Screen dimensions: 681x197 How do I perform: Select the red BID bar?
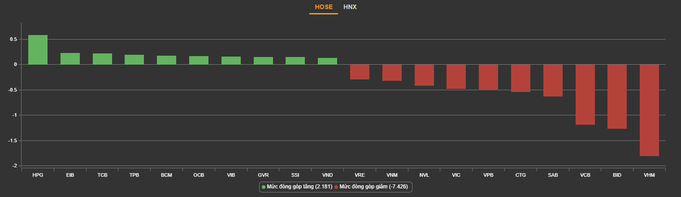pyautogui.click(x=617, y=97)
